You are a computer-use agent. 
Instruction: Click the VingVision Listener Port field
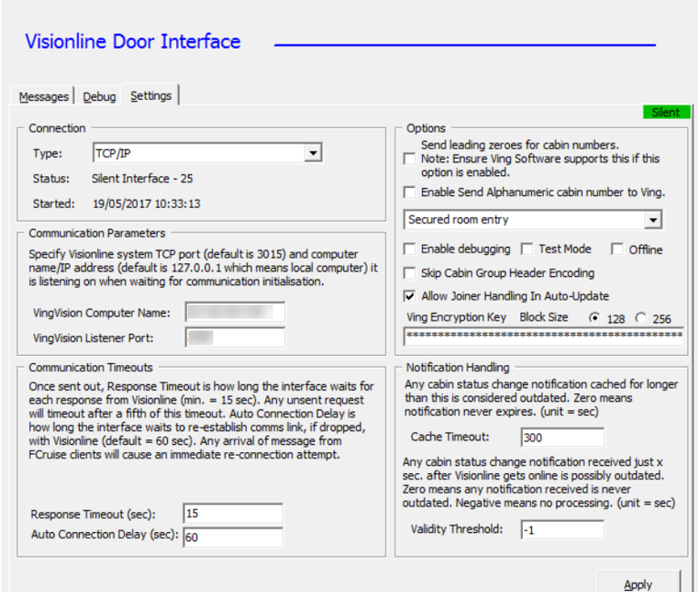pos(235,337)
